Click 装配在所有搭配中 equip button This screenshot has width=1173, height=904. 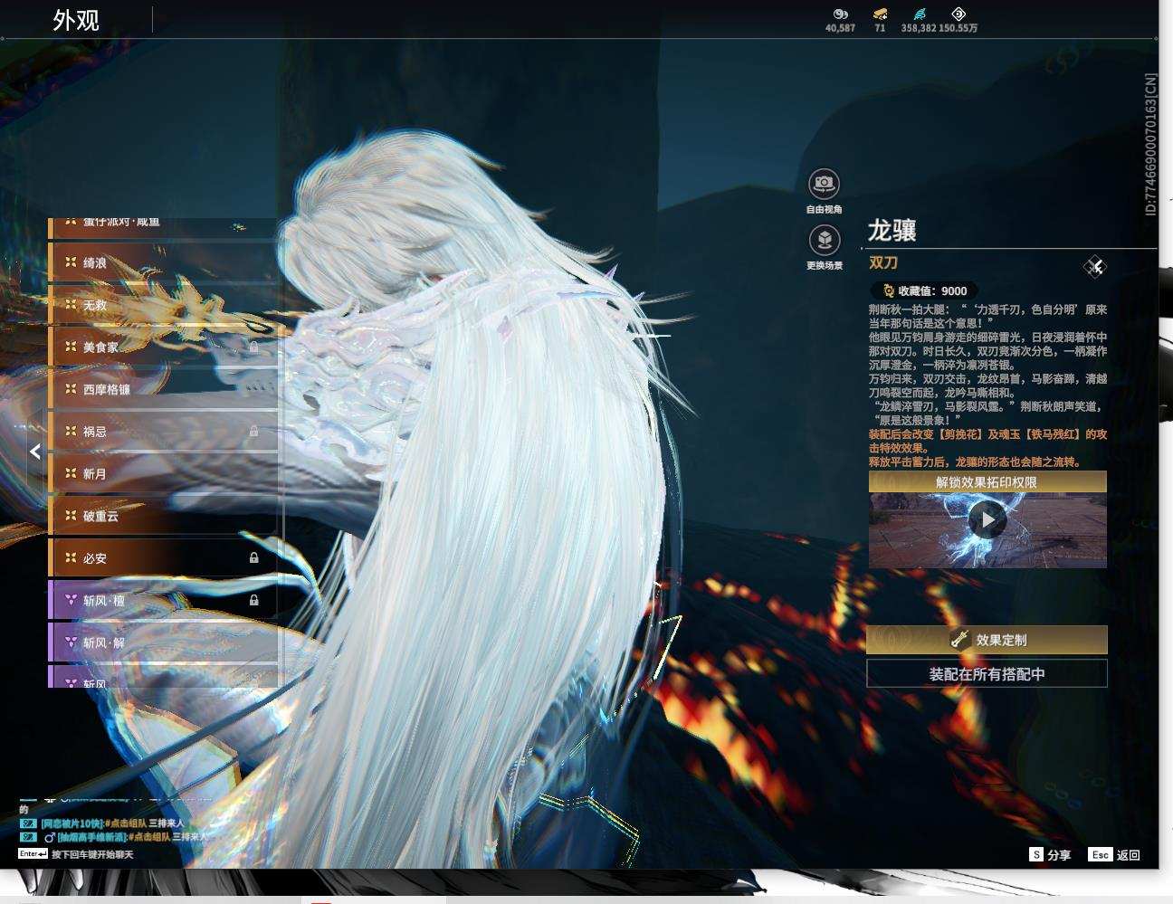point(987,674)
